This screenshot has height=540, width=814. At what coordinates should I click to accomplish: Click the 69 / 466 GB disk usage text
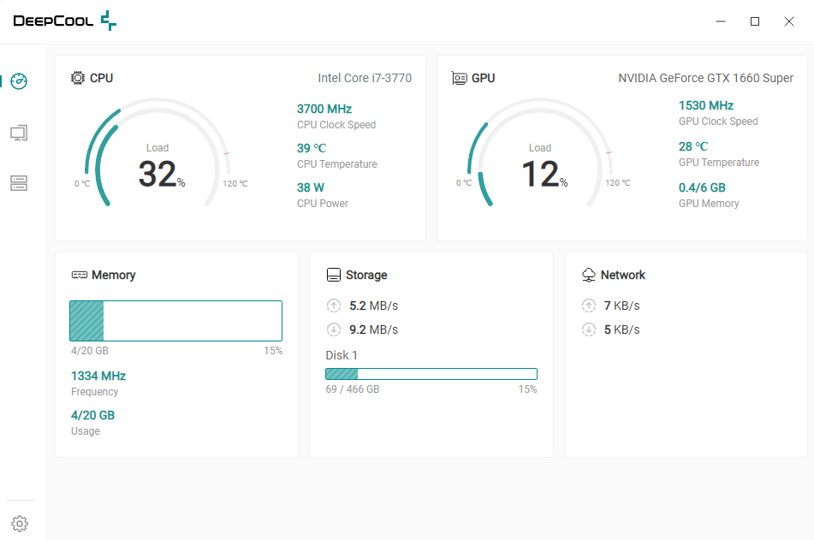353,389
